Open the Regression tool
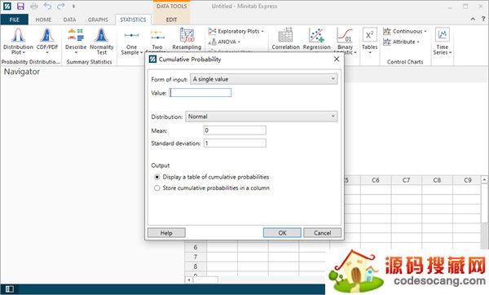Screen dimensions: 489x295 click(x=316, y=39)
